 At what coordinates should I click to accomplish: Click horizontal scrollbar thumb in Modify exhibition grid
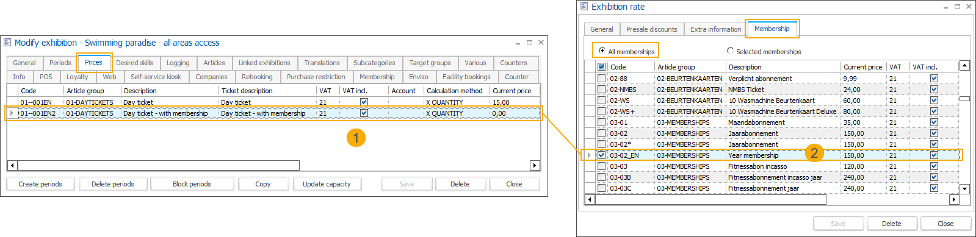(x=159, y=166)
